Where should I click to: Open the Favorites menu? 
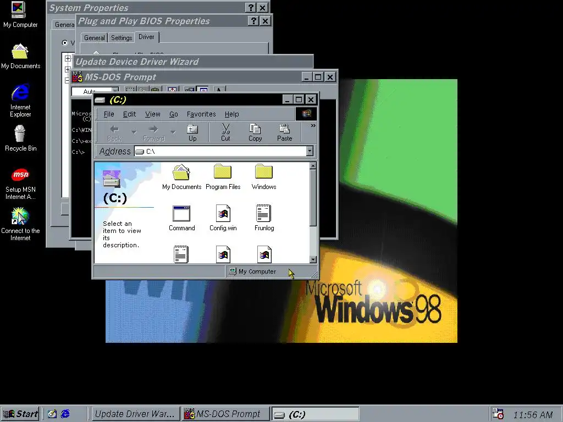pyautogui.click(x=201, y=114)
